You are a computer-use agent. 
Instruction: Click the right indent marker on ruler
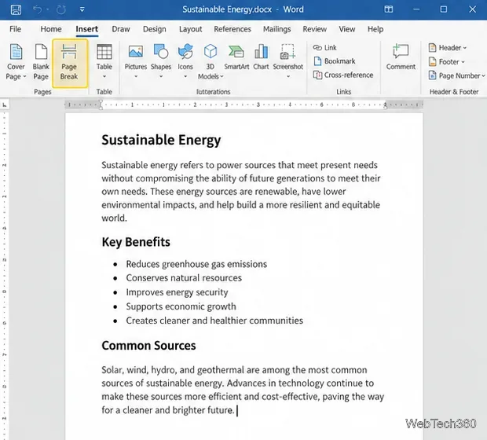[385, 104]
